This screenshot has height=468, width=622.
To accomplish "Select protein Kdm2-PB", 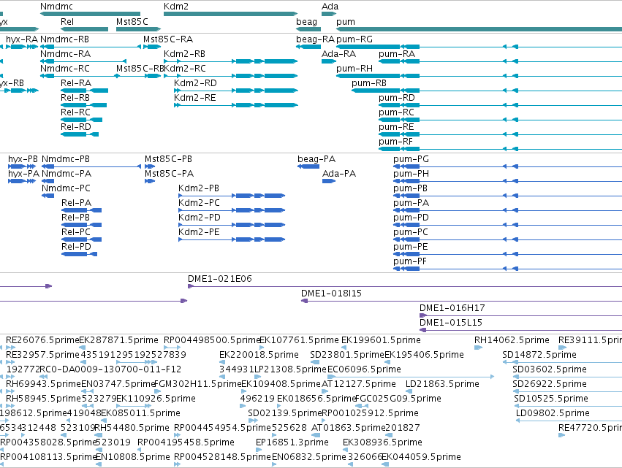I will pos(232,196).
